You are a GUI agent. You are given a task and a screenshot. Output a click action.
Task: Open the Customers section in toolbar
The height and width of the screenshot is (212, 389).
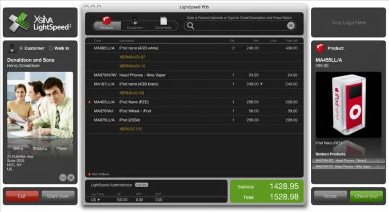coord(135,24)
